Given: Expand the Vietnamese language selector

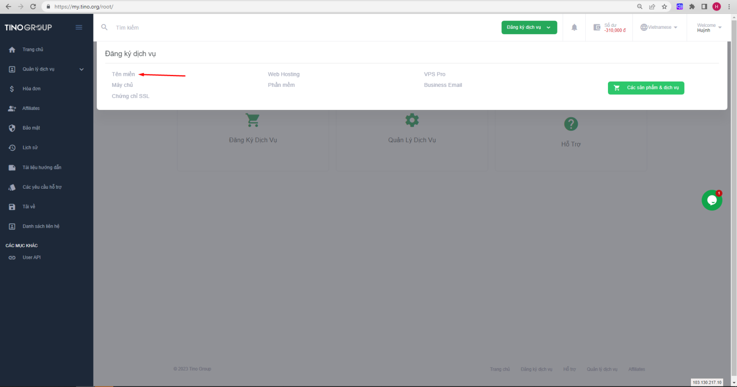Looking at the screenshot, I should coord(659,27).
